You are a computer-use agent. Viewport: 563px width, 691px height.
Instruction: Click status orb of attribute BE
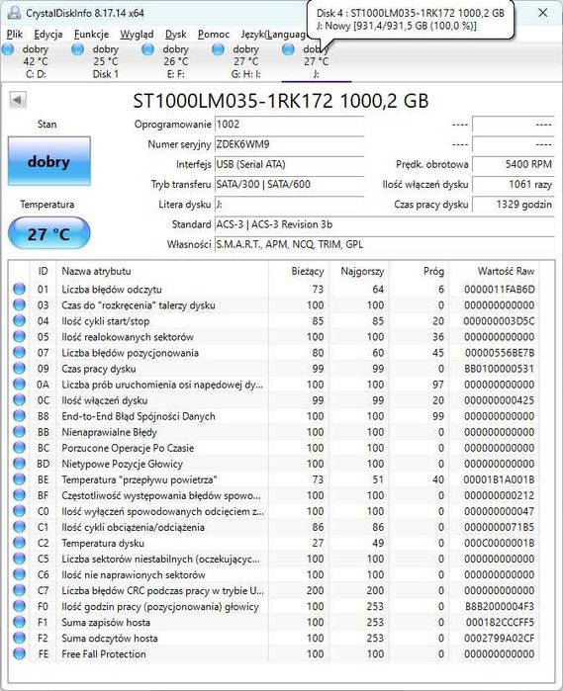(19, 479)
